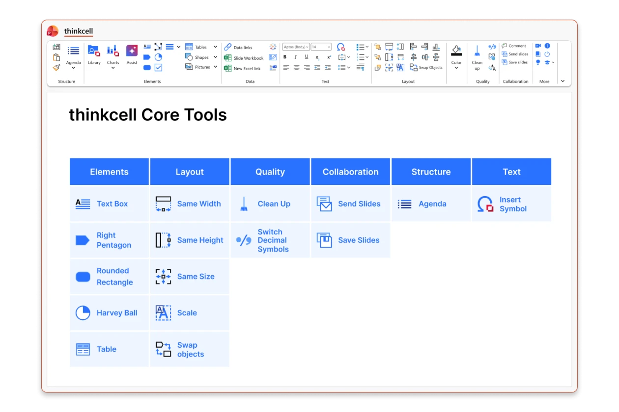This screenshot has height=412, width=619.
Task: Center text in Text group
Action: 296,68
